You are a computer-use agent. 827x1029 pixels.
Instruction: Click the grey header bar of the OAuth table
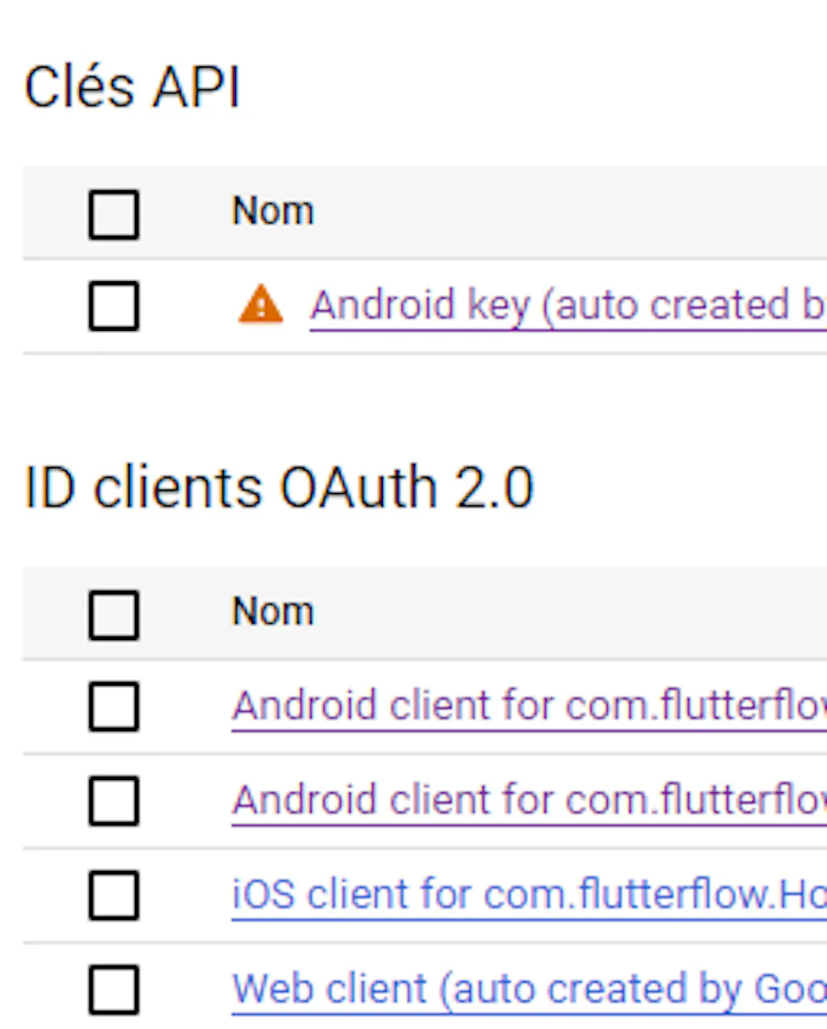coord(579,613)
